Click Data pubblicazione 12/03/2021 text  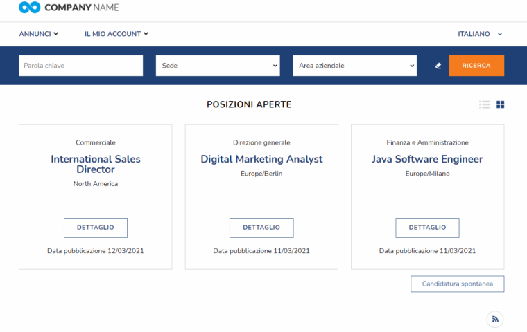pyautogui.click(x=96, y=251)
